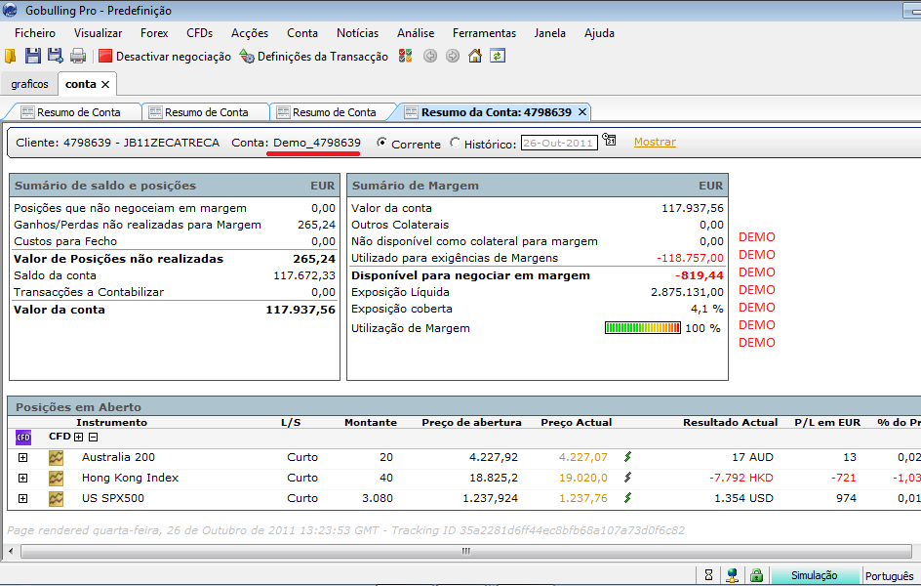Switch to the graficos tab

point(29,84)
